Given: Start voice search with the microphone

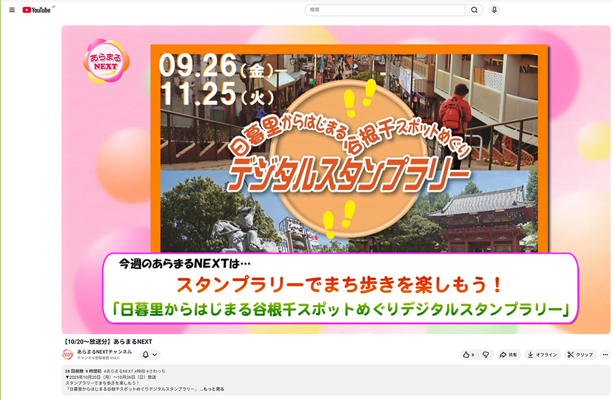Looking at the screenshot, I should coord(494,10).
